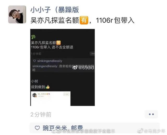The height and width of the screenshot is (135, 167).
Task: Open the two-dot comment menu beside 2分钟前
Action: (151, 114)
